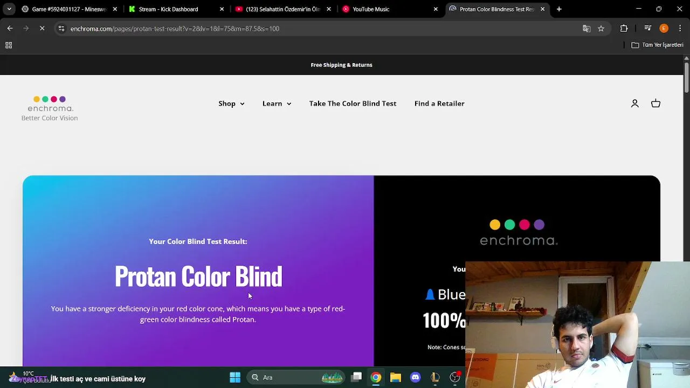Open Task View on the taskbar

click(356, 377)
